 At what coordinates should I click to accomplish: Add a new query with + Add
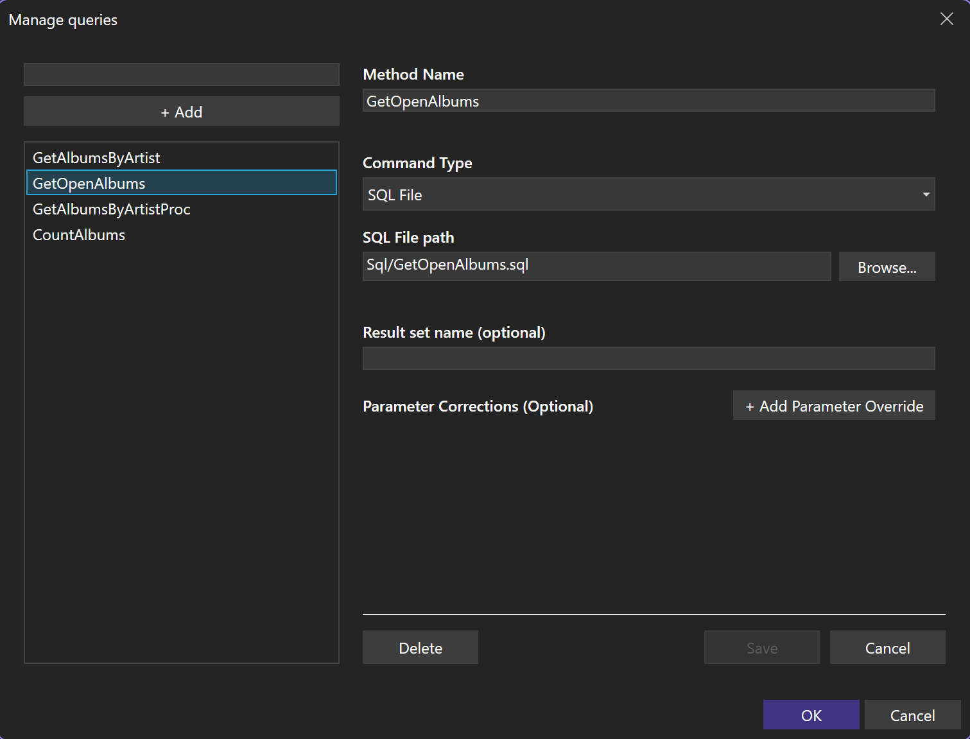pyautogui.click(x=182, y=112)
